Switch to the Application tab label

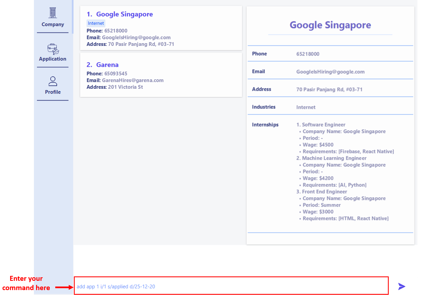tap(53, 59)
